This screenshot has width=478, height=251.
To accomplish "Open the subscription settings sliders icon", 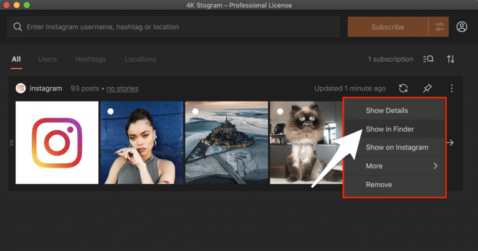I will click(439, 27).
